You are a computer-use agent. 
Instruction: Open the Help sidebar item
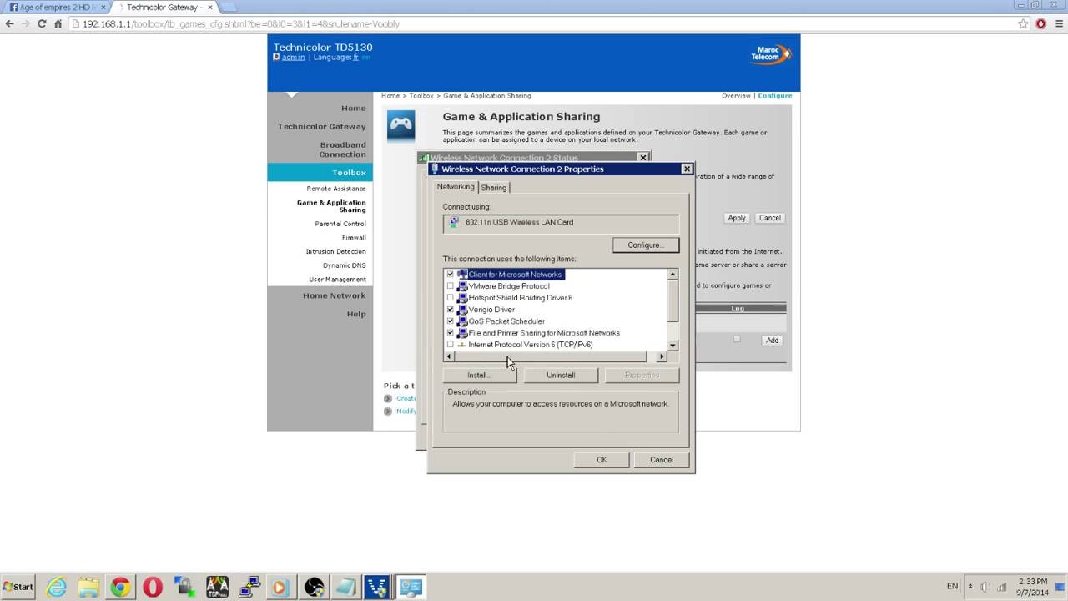(356, 314)
